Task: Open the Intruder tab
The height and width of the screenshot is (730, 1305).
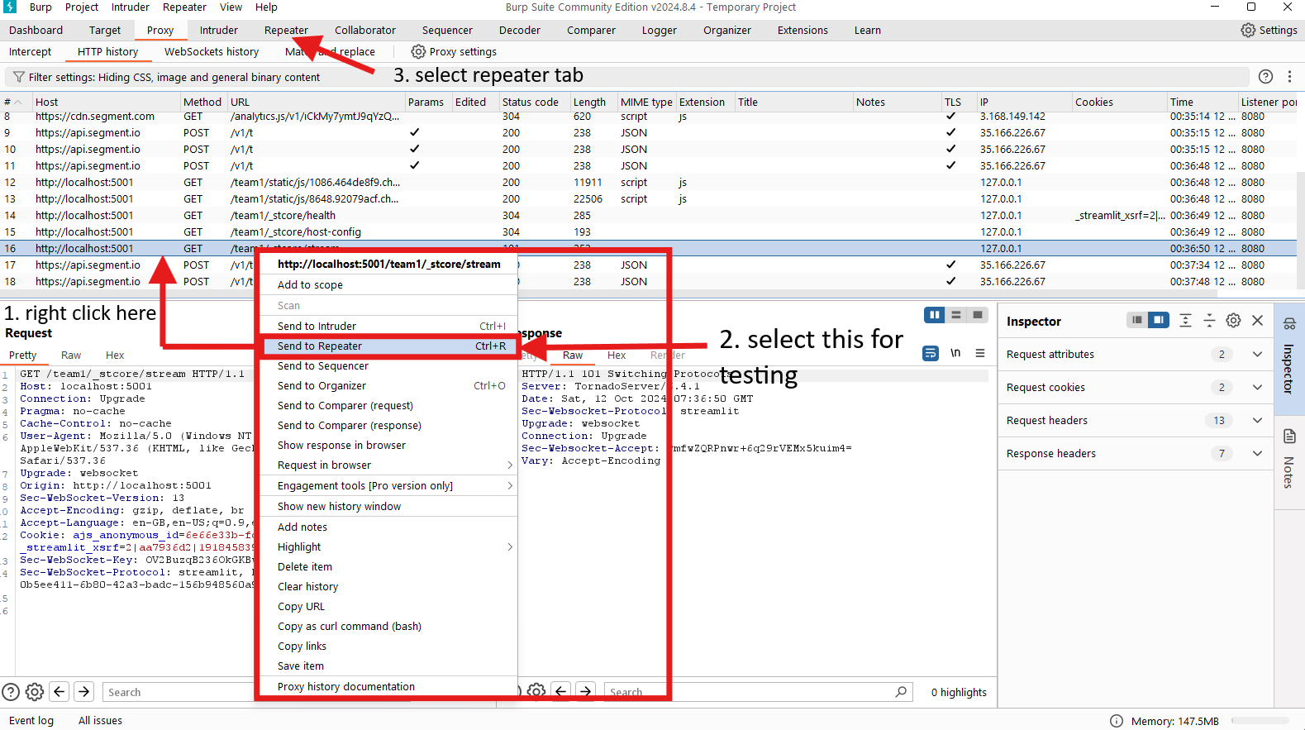Action: 219,30
